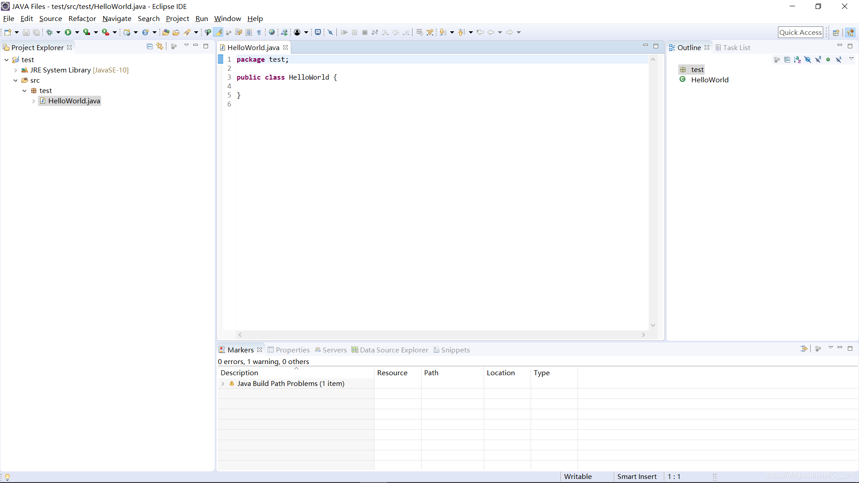Open the Window menu
This screenshot has height=483, width=859.
227,18
